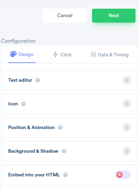Open help tooltip next to Text editor
Viewport: 139px width, 191px height.
pos(38,80)
